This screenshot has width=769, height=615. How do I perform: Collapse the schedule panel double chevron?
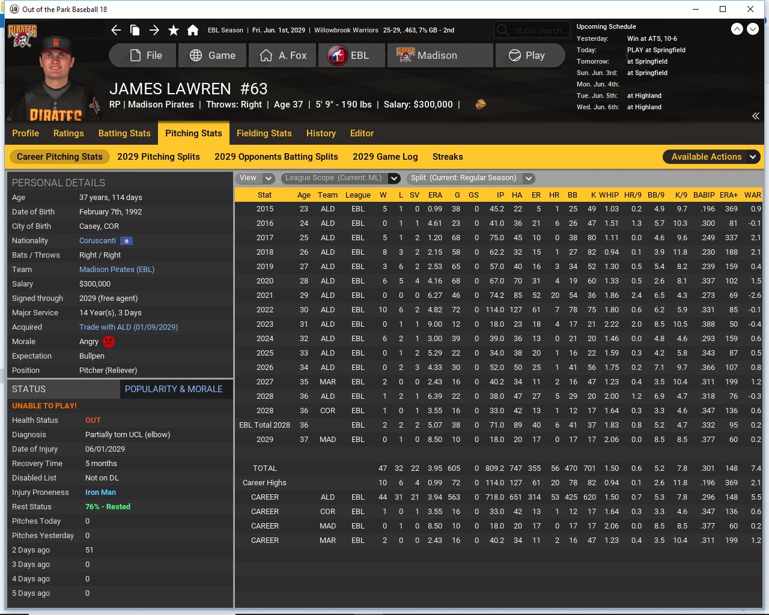click(755, 116)
